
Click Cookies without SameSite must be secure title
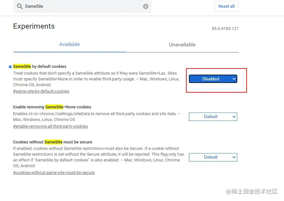[53, 142]
